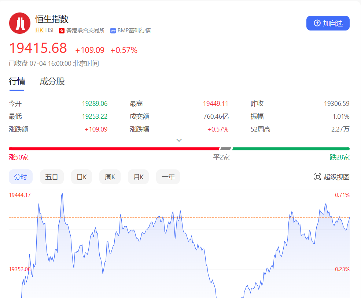Select the 分时 chart period

[x=21, y=177]
